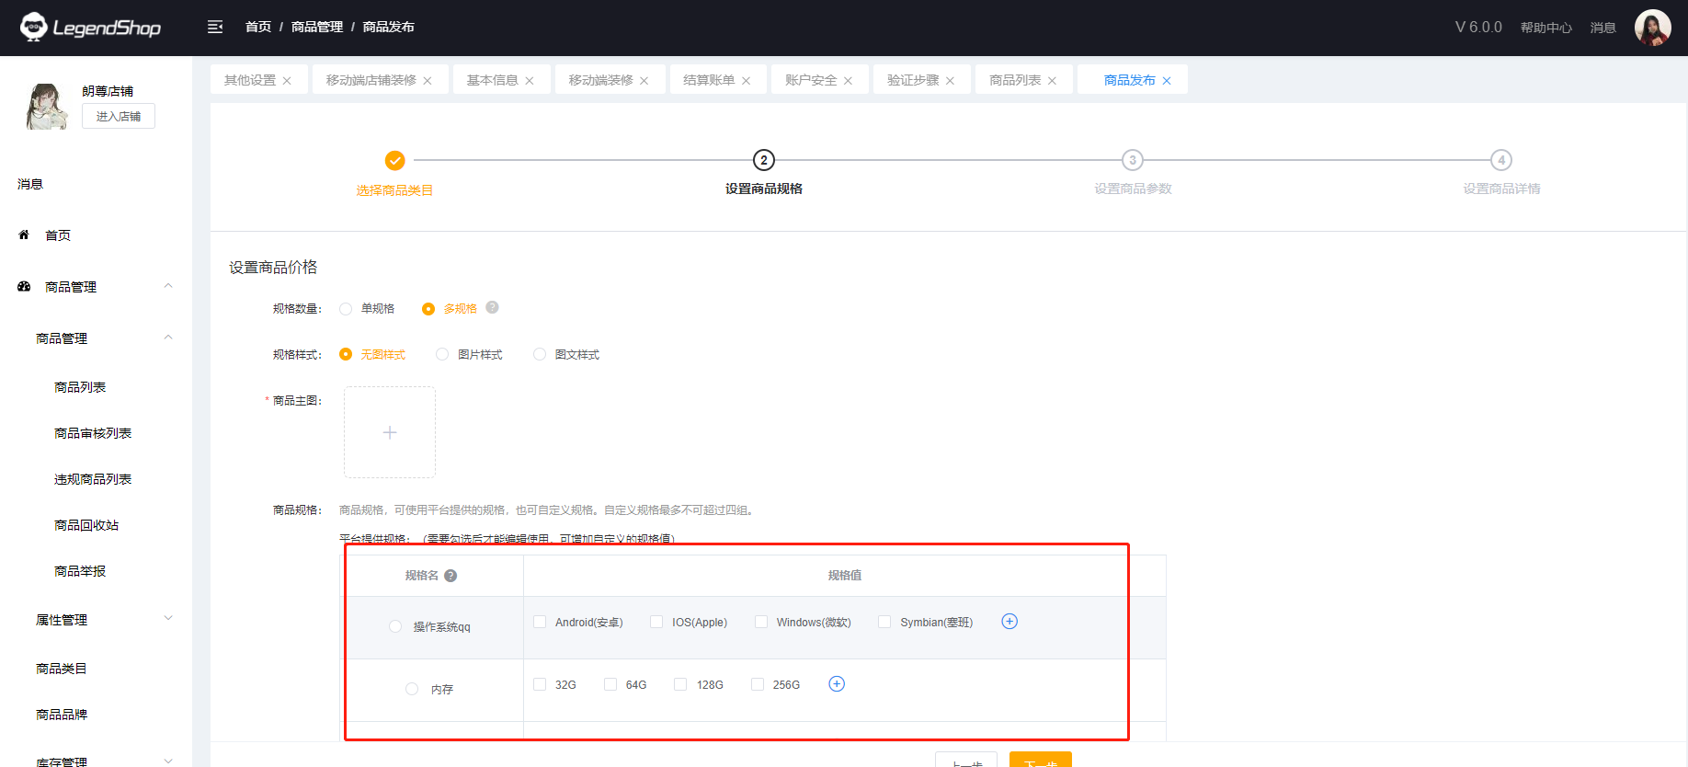Close the 商品列表 tab
The height and width of the screenshot is (767, 1688).
tap(1052, 81)
